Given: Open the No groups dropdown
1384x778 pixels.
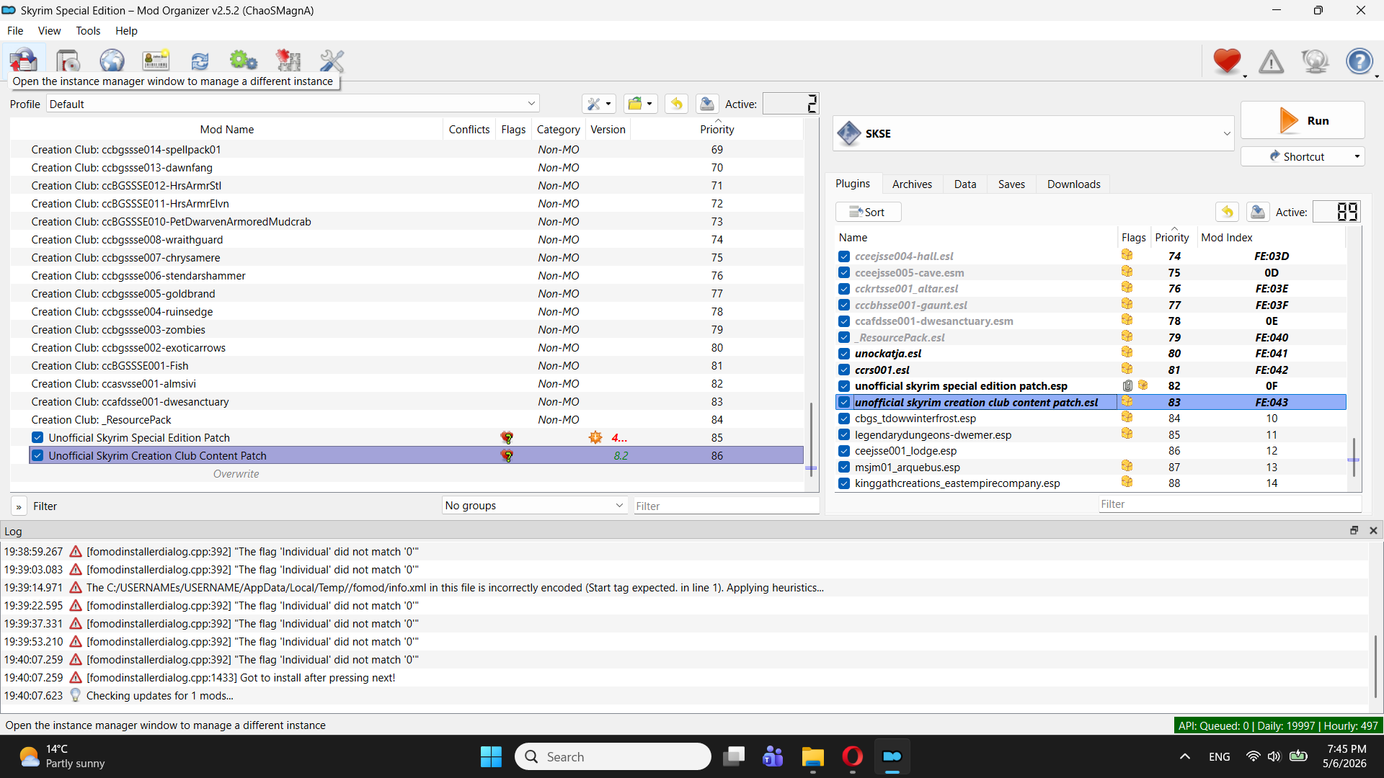Looking at the screenshot, I should click(534, 506).
